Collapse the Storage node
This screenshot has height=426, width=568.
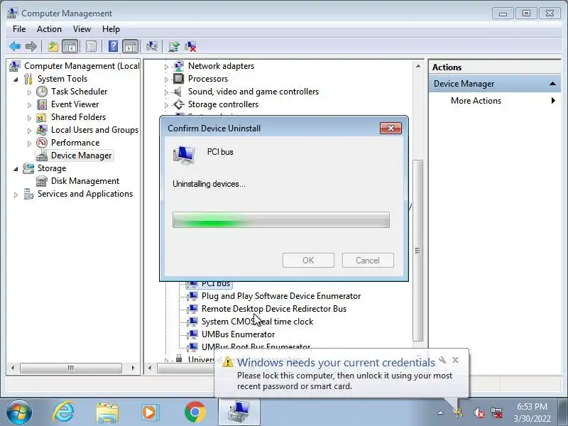[x=16, y=169]
